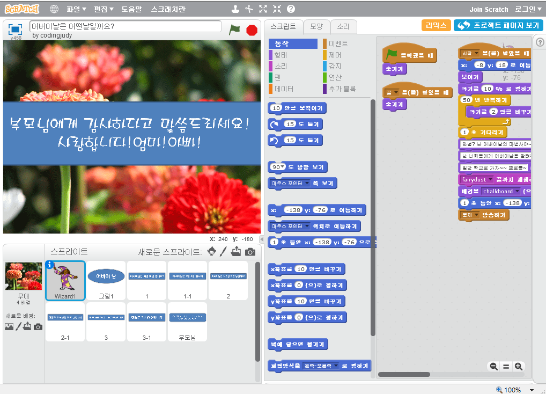546x394 pixels.
Task: Select the 부모님 sprite thumbnail
Action: (x=187, y=322)
